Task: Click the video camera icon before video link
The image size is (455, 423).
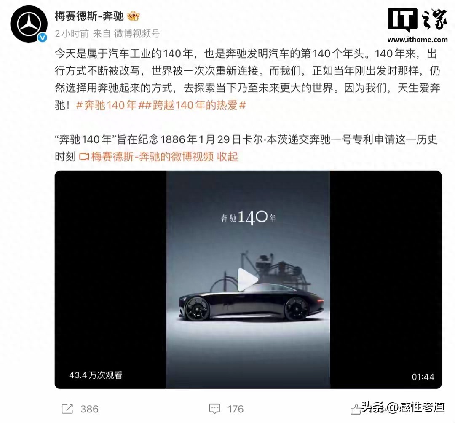Action: [84, 157]
